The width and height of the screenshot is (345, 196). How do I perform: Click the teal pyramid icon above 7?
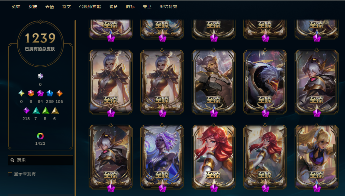coord(36,111)
